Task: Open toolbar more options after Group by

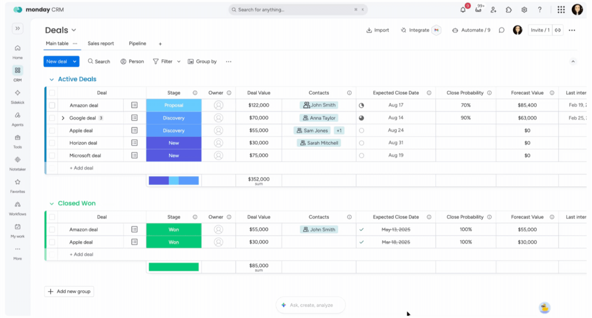Action: pyautogui.click(x=229, y=61)
